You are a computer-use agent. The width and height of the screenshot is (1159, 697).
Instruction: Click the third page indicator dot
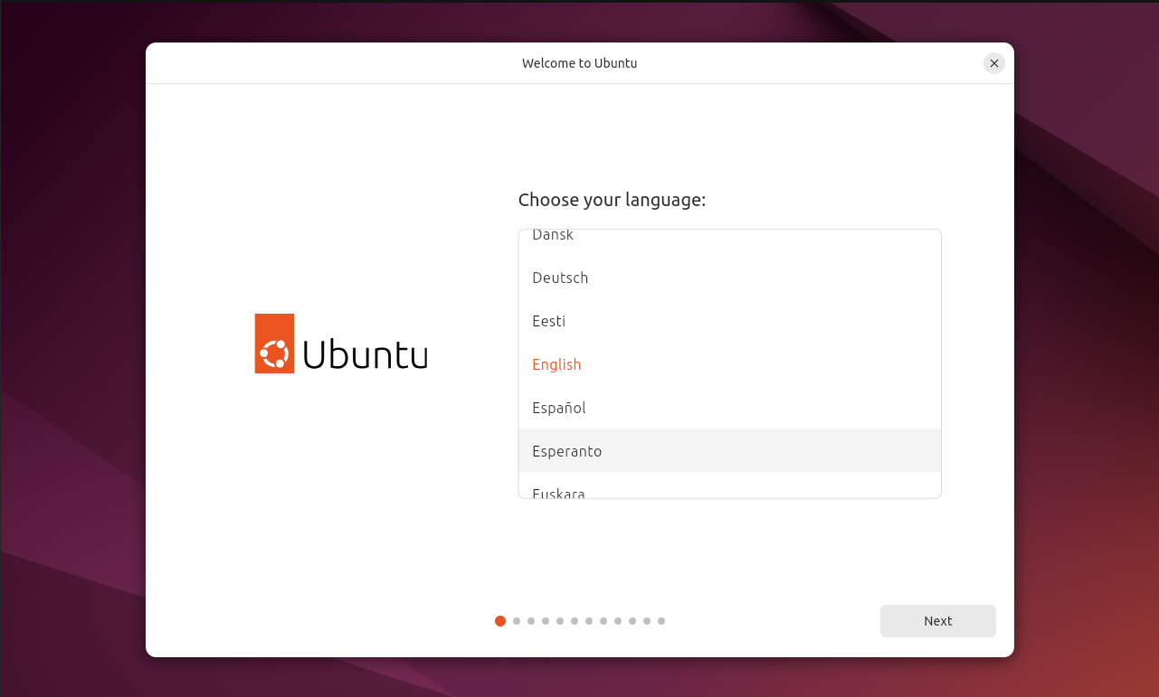point(531,621)
